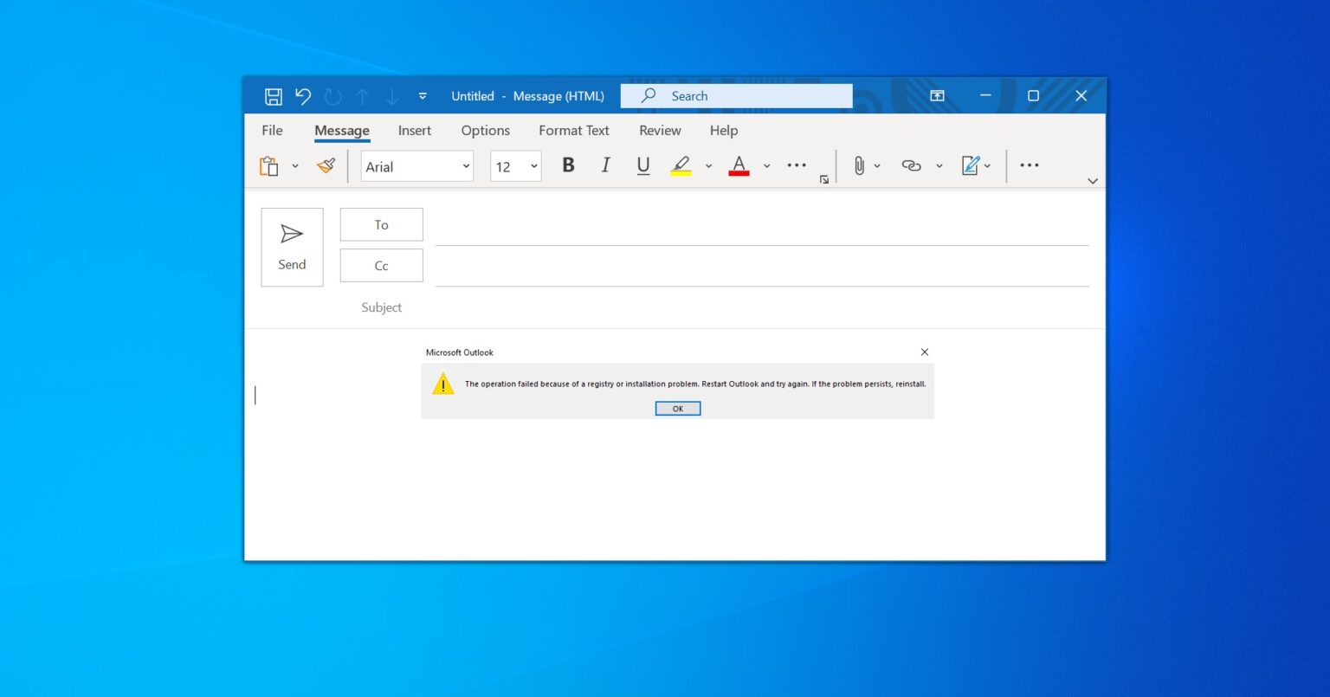Click into the Cc address field
This screenshot has width=1330, height=697.
pyautogui.click(x=762, y=268)
